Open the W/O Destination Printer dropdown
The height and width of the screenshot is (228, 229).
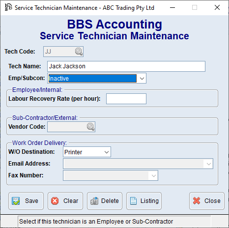(x=87, y=152)
